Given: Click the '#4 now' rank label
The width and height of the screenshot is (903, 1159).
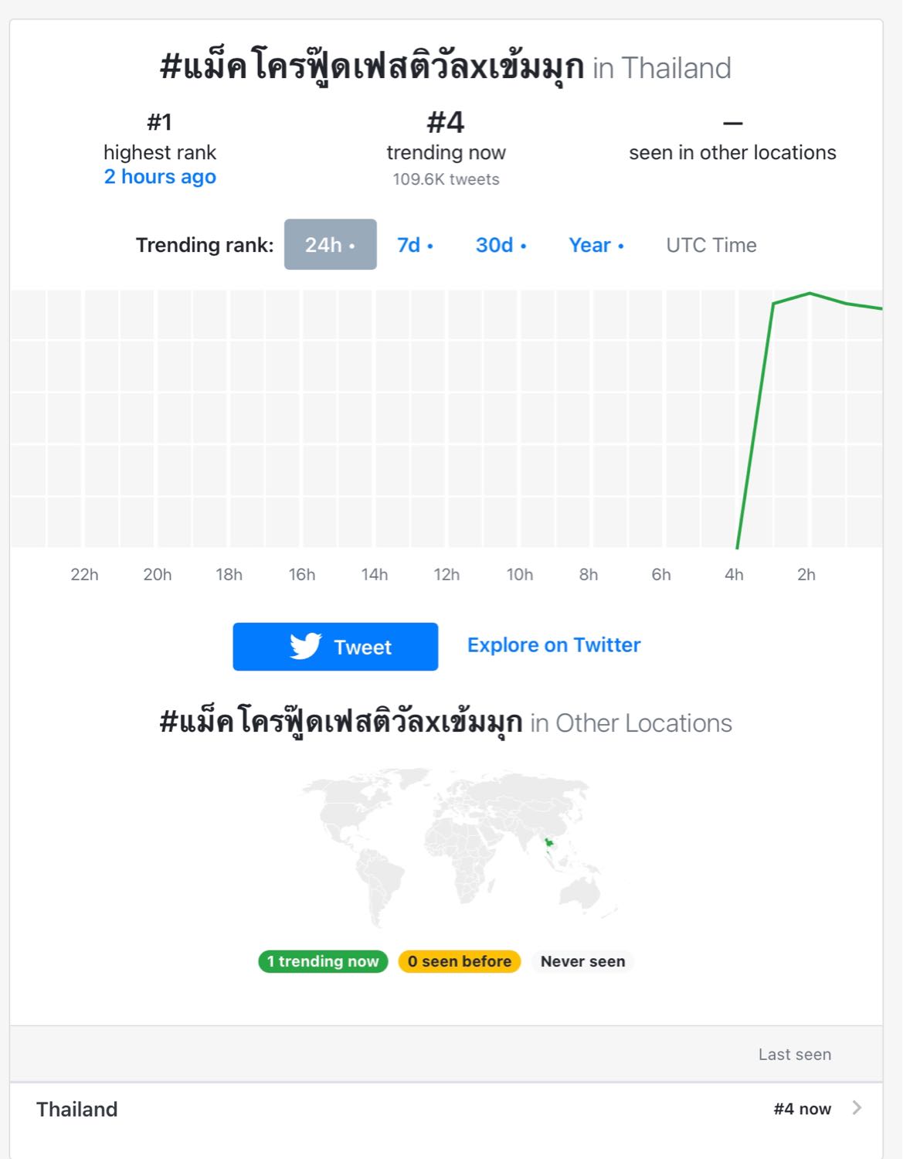Looking at the screenshot, I should [802, 1109].
